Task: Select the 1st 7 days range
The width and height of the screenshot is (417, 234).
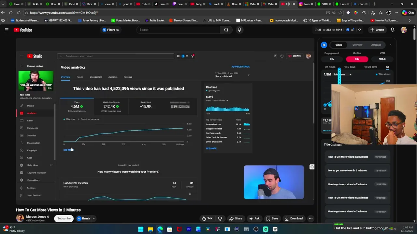Action: [x=350, y=67]
